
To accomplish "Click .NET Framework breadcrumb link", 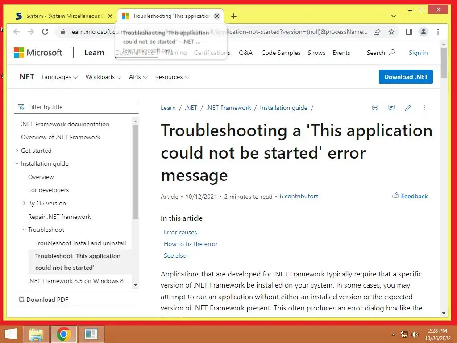I will [x=228, y=108].
